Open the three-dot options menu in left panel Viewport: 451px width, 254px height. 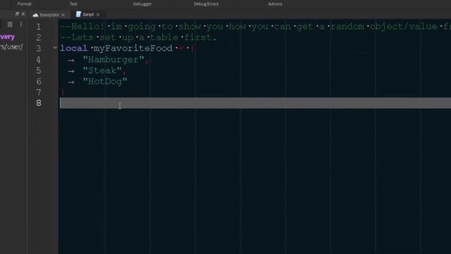21,24
